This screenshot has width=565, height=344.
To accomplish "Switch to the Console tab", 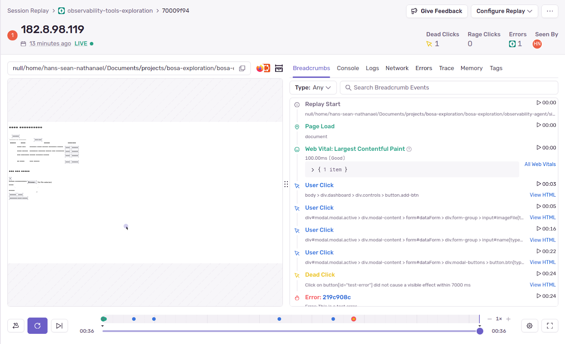I will point(347,68).
